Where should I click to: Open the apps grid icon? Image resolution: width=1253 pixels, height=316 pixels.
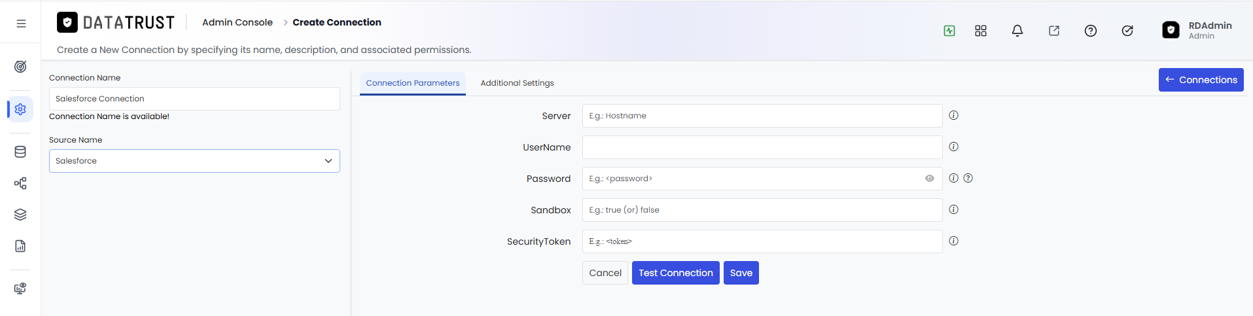point(981,31)
